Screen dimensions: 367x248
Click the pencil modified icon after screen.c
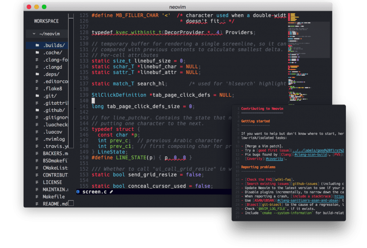click(x=111, y=192)
